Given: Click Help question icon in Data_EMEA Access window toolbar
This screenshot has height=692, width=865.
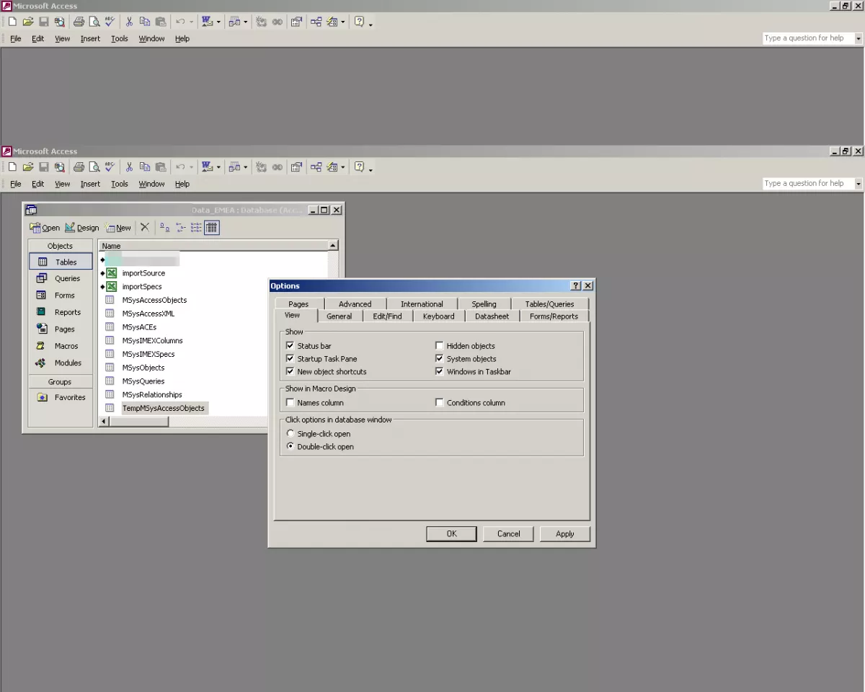Looking at the screenshot, I should click(x=359, y=167).
